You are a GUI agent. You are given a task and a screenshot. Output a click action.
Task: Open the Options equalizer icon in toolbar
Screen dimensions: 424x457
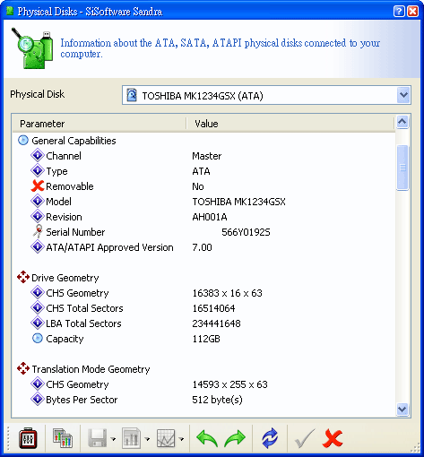(28, 438)
